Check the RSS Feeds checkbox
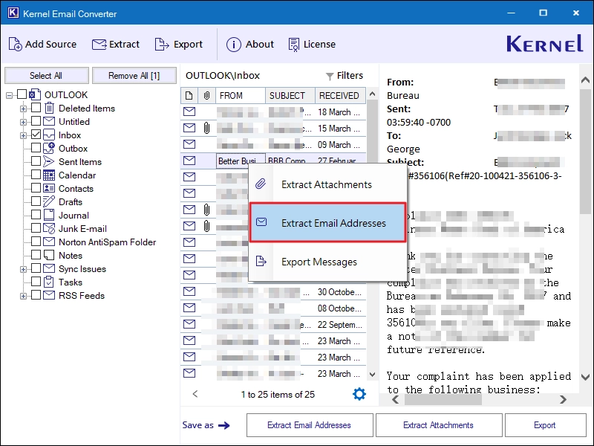594x446 pixels. coord(36,294)
